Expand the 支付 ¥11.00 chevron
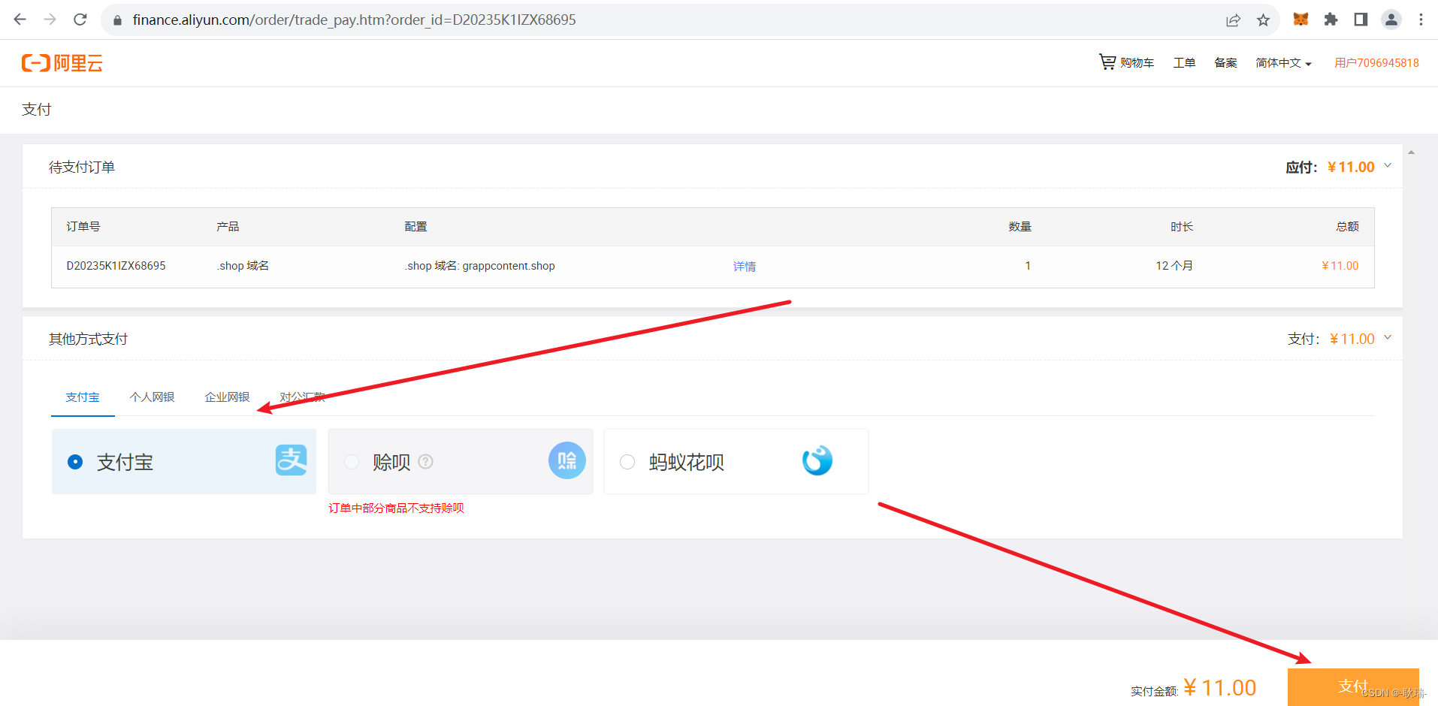The height and width of the screenshot is (706, 1438). (x=1388, y=337)
